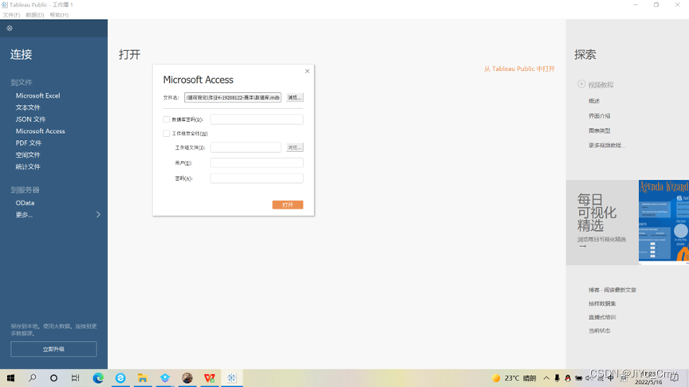Click the QQ penguin tray icon
The height and width of the screenshot is (387, 689).
tap(568, 378)
